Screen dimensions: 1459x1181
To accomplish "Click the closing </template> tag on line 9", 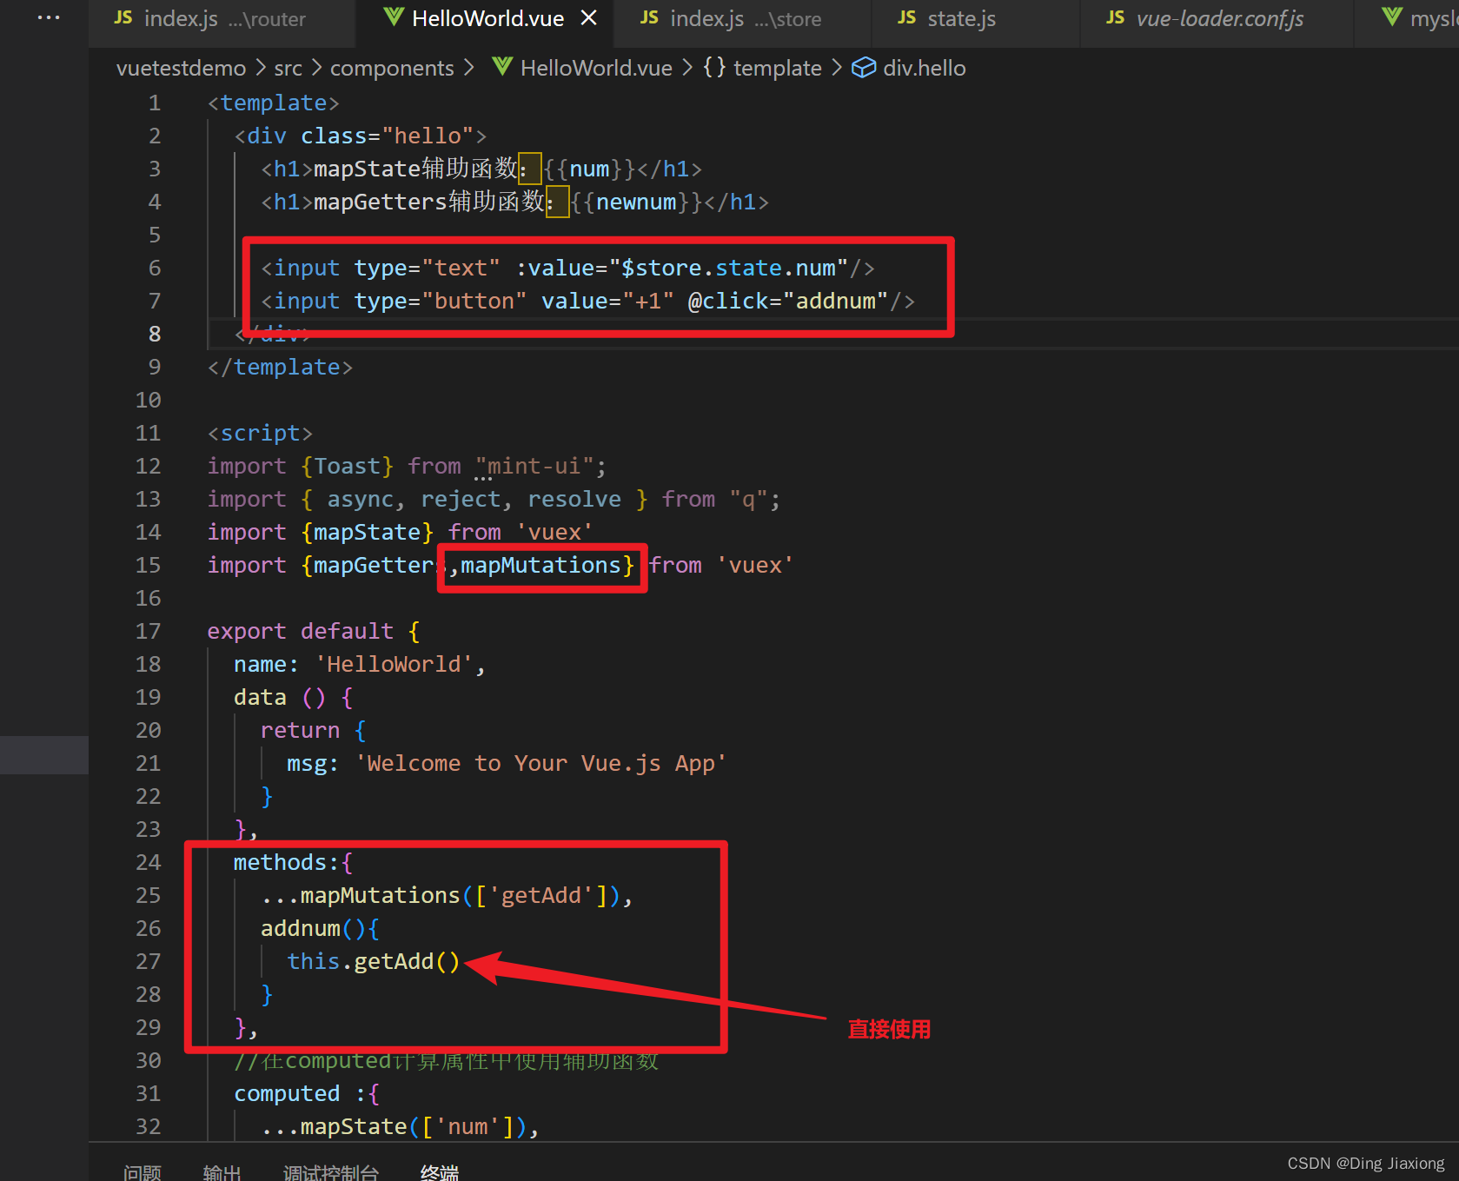I will click(280, 368).
